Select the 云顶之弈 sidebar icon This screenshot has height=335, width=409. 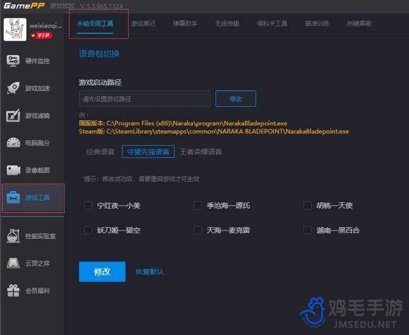point(13,263)
